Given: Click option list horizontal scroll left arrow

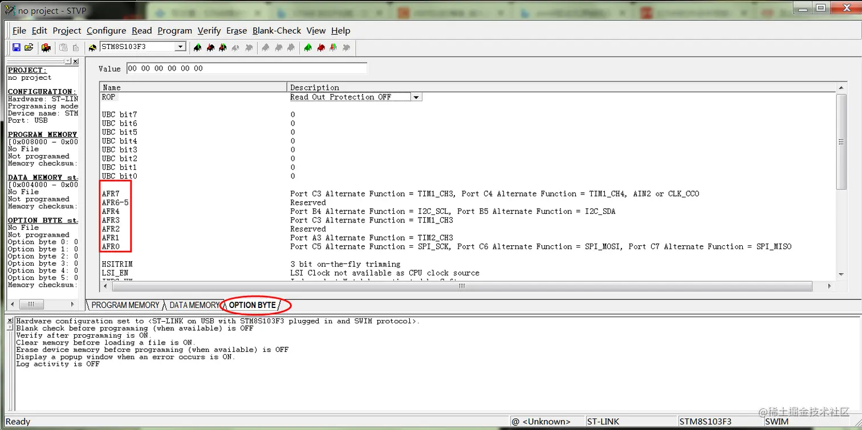Looking at the screenshot, I should [105, 286].
